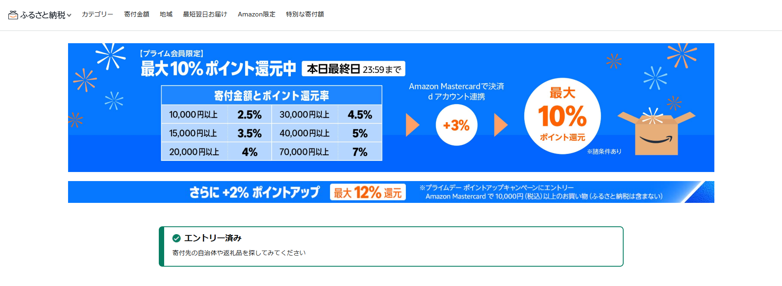Click the ふるさと納税 gift box logo icon
The width and height of the screenshot is (782, 286).
[13, 15]
